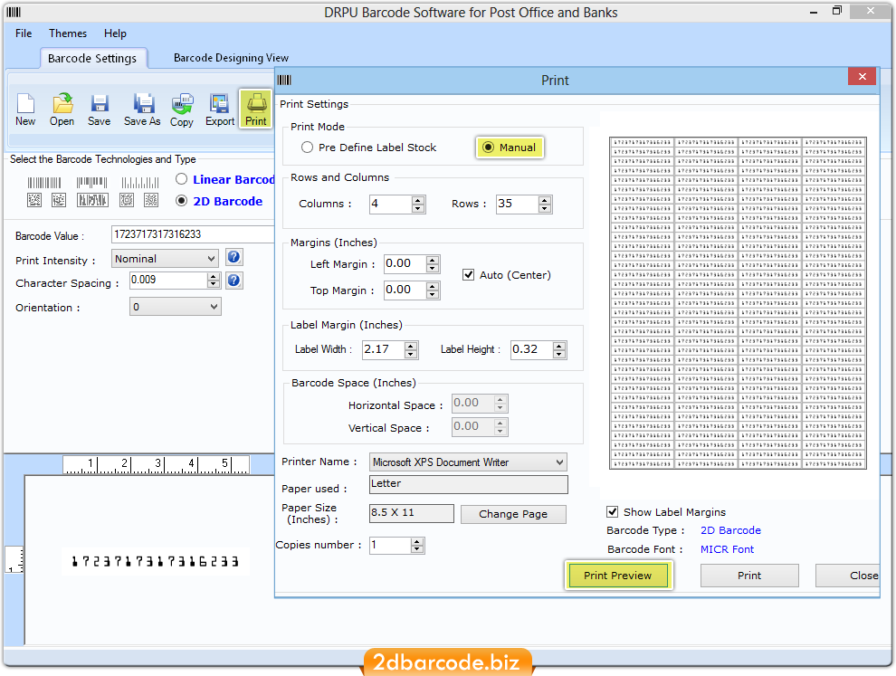Decrease the Rows value
Image resolution: width=896 pixels, height=676 pixels.
coord(545,208)
